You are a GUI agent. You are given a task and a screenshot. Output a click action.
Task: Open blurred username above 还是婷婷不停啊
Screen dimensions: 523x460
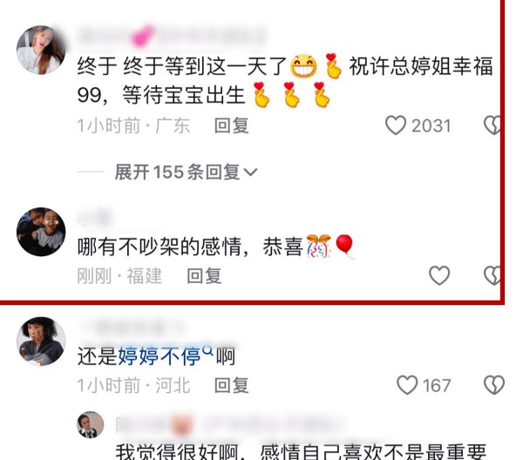tap(132, 327)
